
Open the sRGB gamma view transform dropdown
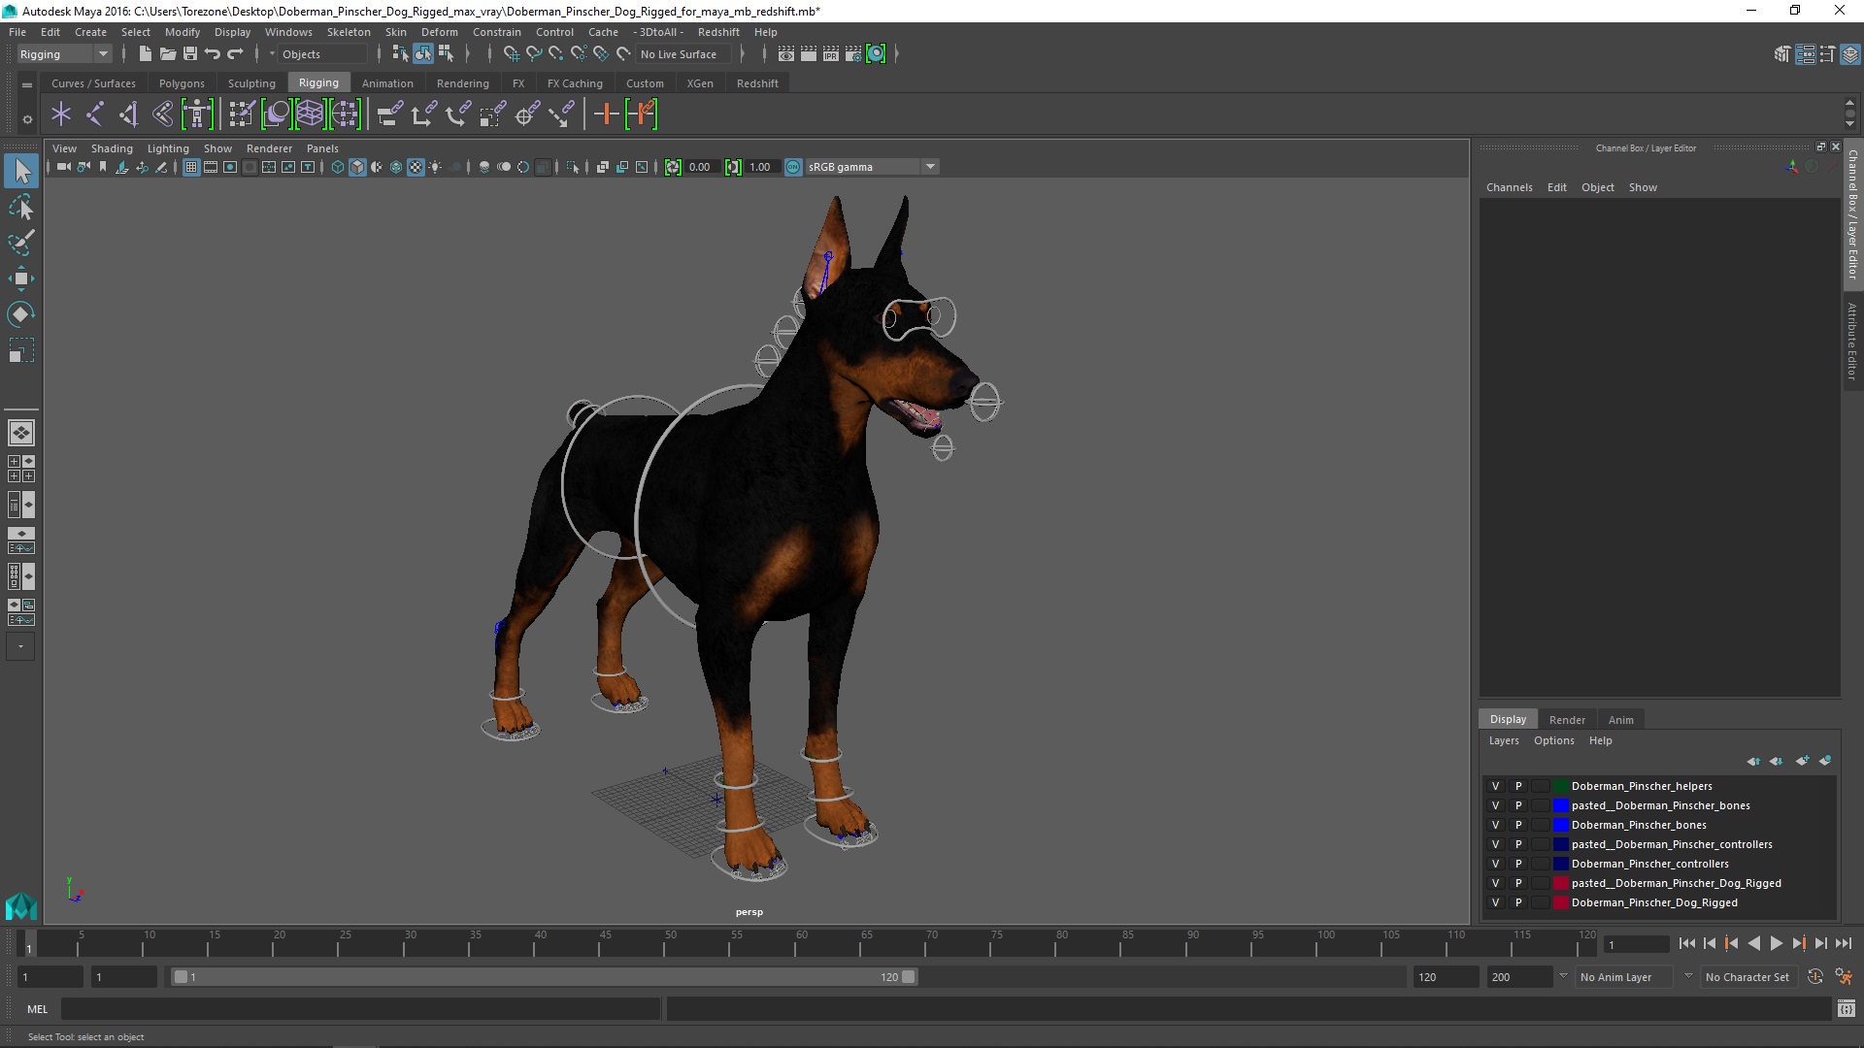pos(871,167)
